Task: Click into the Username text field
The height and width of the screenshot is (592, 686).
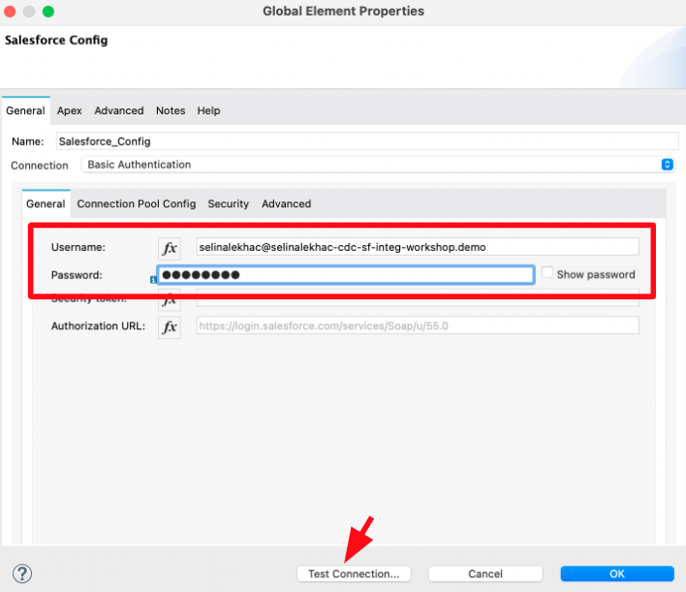Action: pos(418,247)
